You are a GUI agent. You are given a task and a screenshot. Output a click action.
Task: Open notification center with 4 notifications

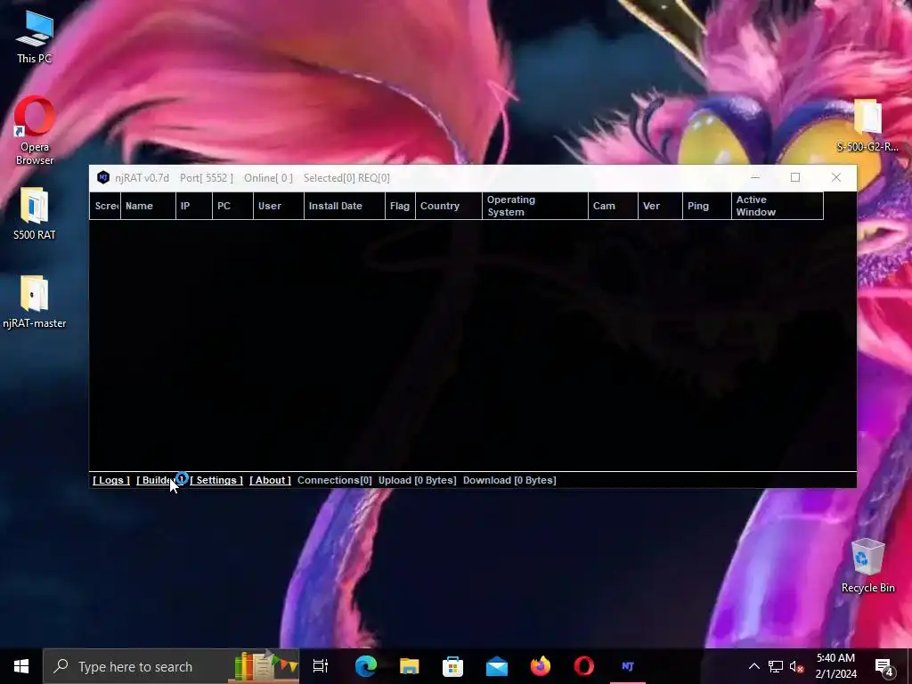(x=884, y=666)
